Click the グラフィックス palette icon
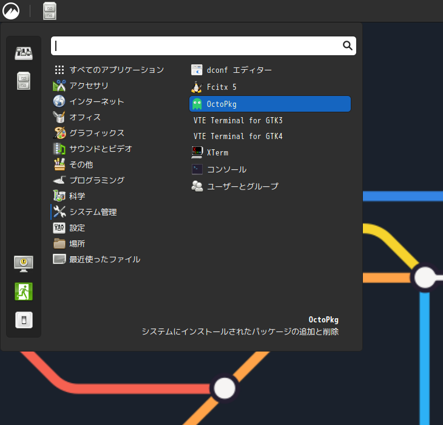Screen dimensions: 443x425 click(59, 133)
